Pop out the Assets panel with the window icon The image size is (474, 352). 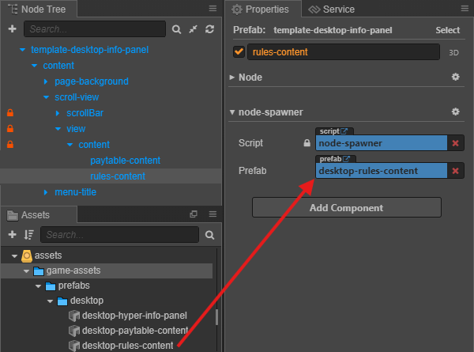[x=194, y=214]
